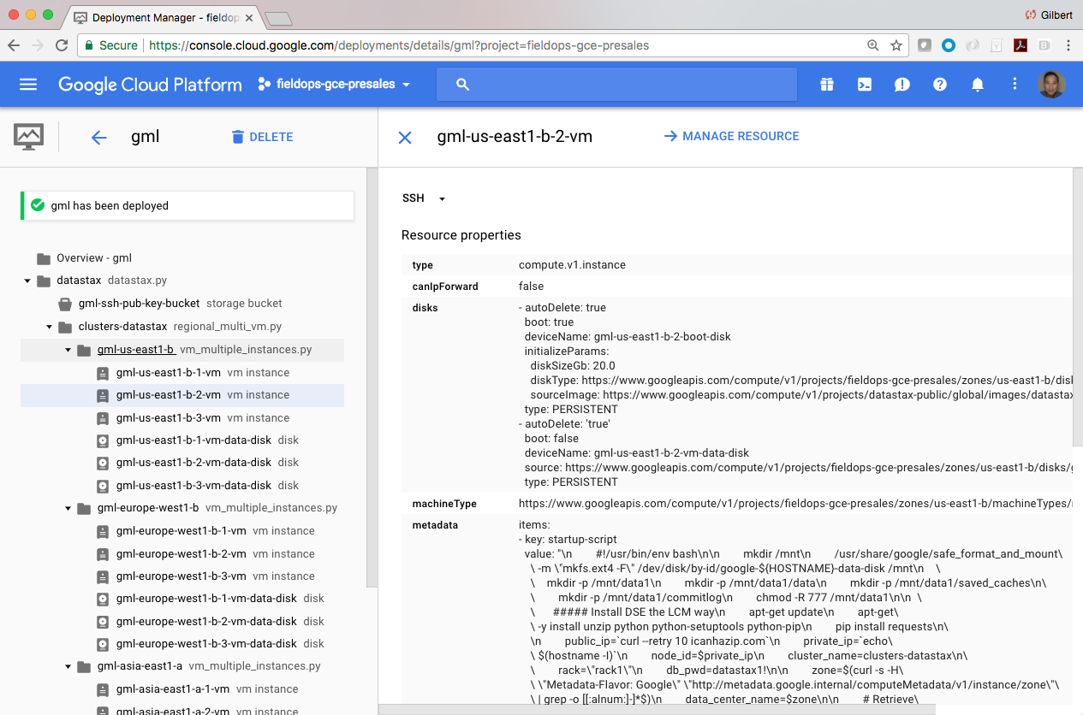The width and height of the screenshot is (1083, 715).
Task: Collapse the datastax tree node
Action: click(27, 281)
